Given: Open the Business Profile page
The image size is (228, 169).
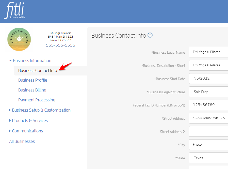Looking at the screenshot, I should 32,80.
